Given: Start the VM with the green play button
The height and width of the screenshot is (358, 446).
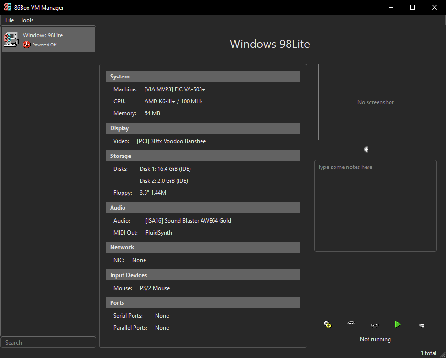Looking at the screenshot, I should pyautogui.click(x=398, y=324).
